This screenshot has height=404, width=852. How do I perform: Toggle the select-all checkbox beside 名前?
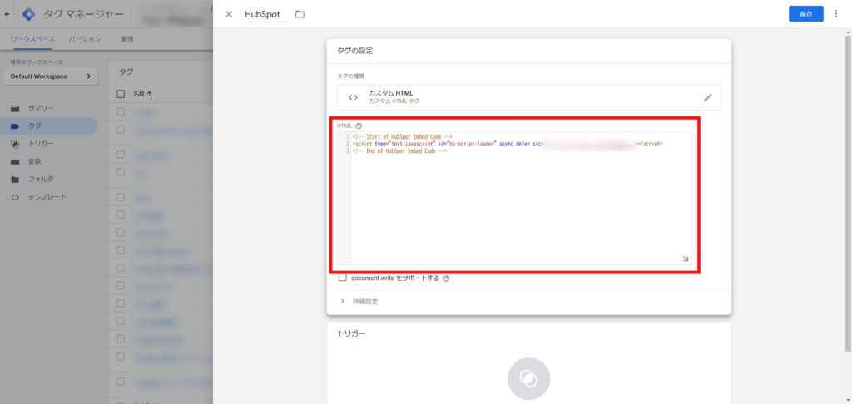121,94
